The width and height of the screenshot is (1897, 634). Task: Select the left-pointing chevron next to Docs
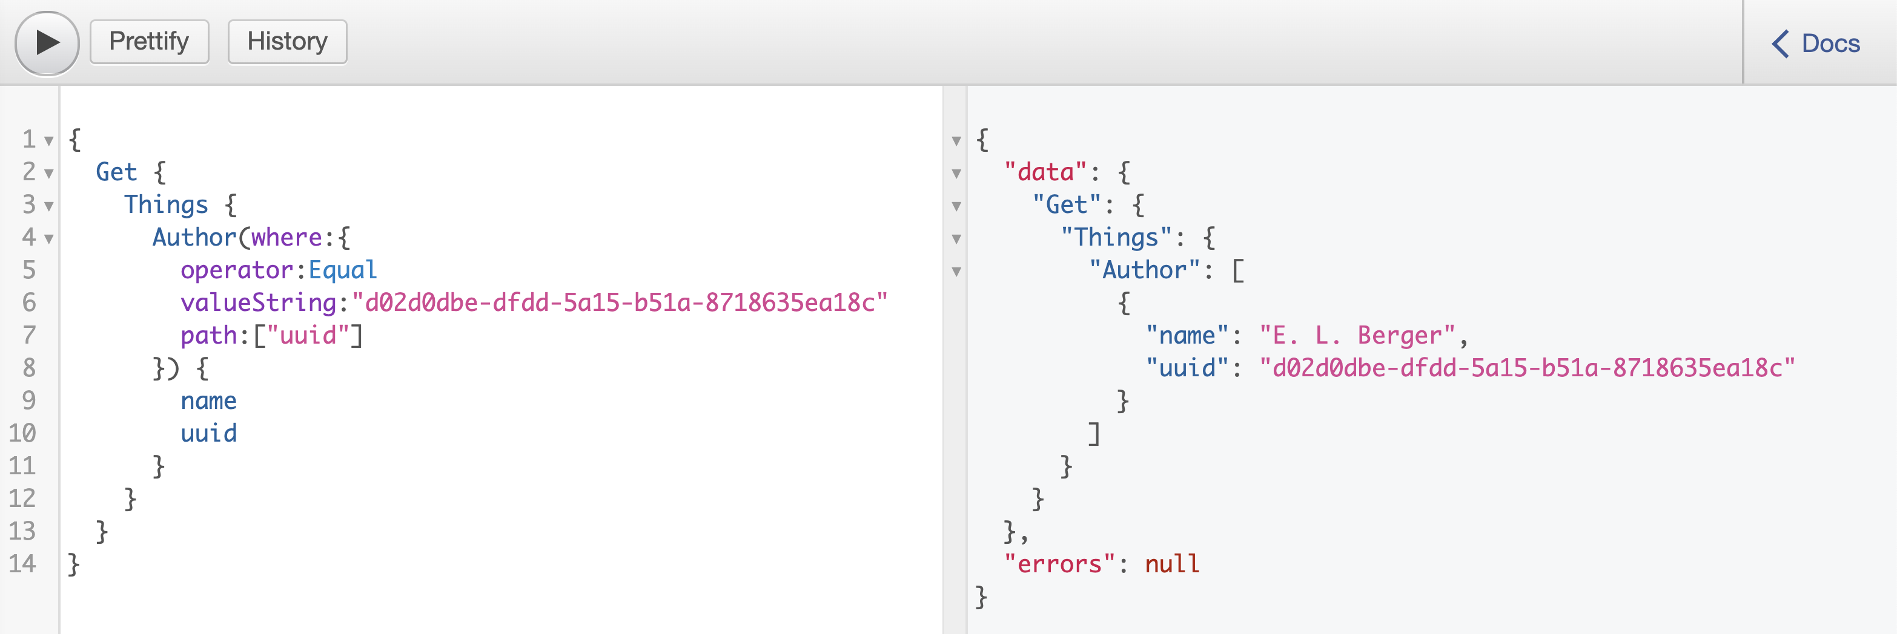pos(1781,44)
